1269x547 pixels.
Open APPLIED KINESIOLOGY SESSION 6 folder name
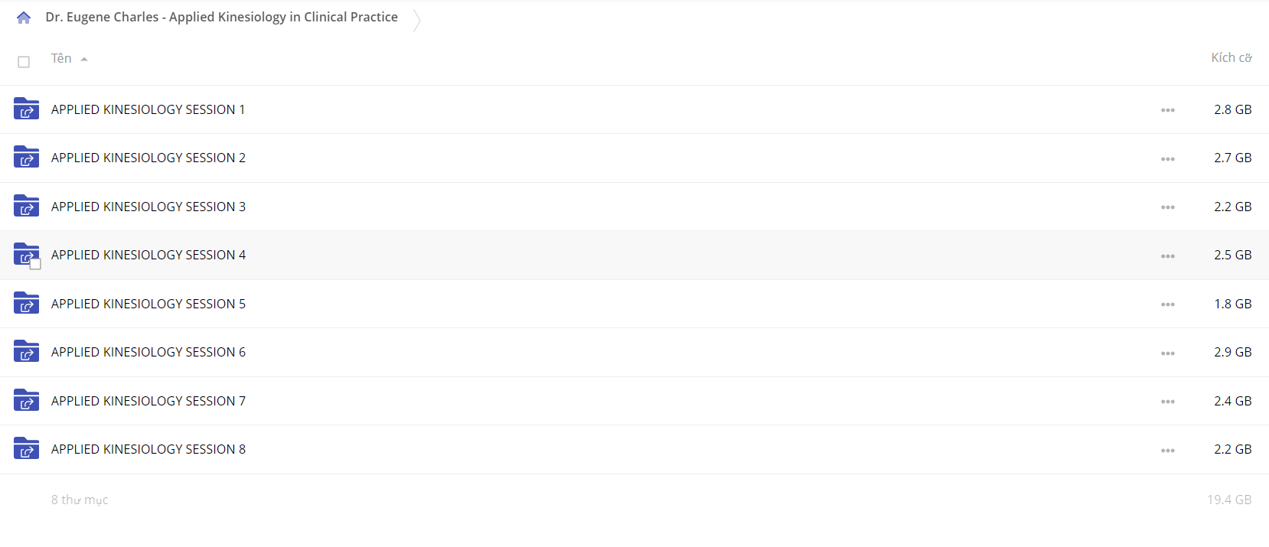148,352
